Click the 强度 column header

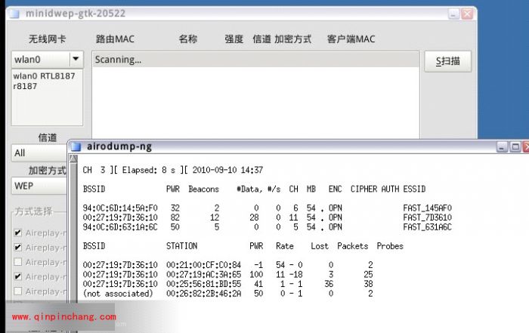coord(234,39)
